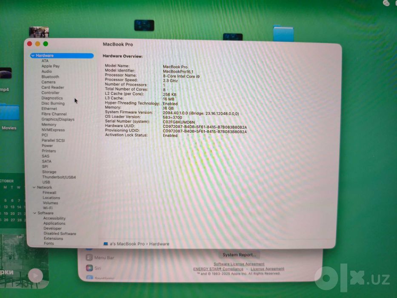Collapse the Network section chevron
The image size is (397, 298).
(x=34, y=187)
